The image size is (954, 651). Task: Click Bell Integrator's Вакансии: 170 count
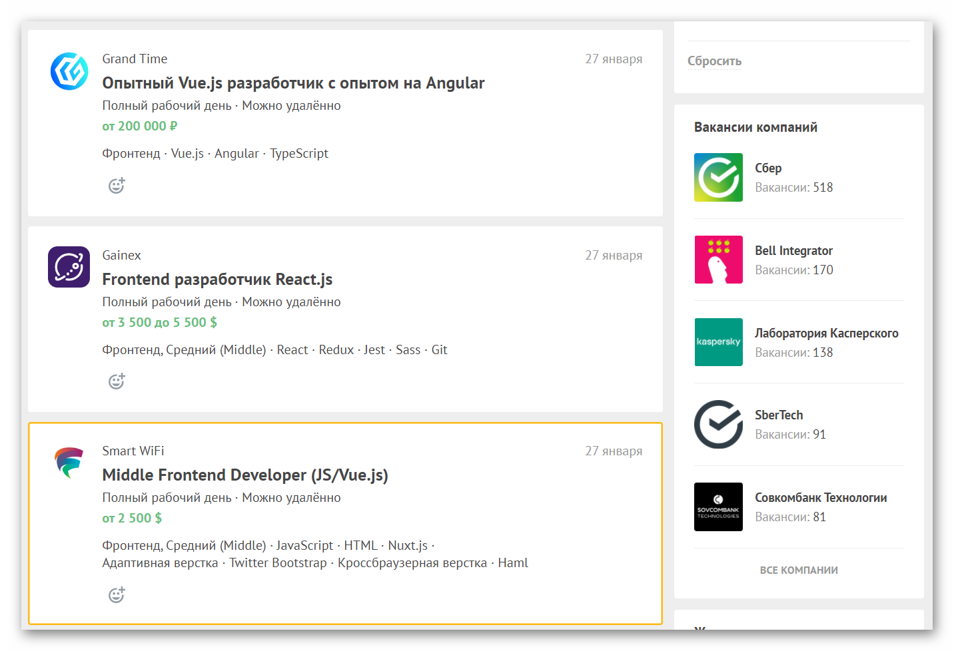[x=793, y=270]
